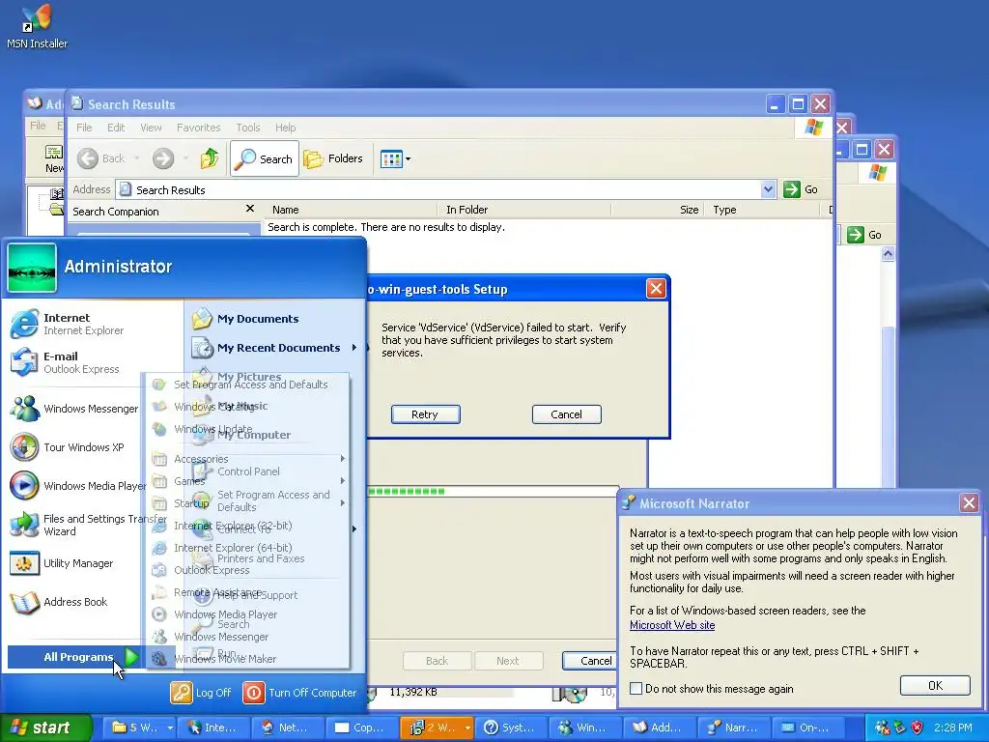989x742 pixels.
Task: Open My Documents from Start menu
Action: (x=275, y=319)
